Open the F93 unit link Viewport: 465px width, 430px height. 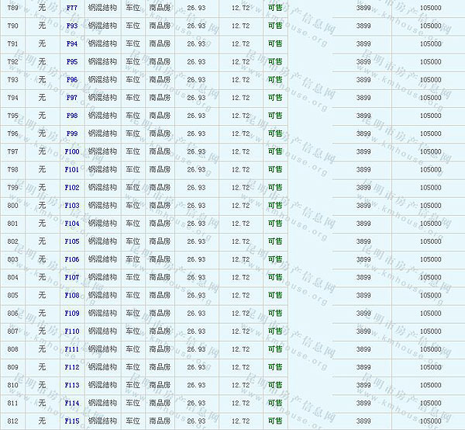click(x=72, y=26)
